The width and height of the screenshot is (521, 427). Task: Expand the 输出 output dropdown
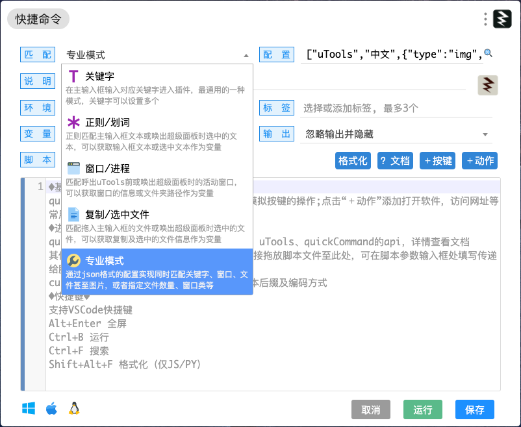pos(485,134)
